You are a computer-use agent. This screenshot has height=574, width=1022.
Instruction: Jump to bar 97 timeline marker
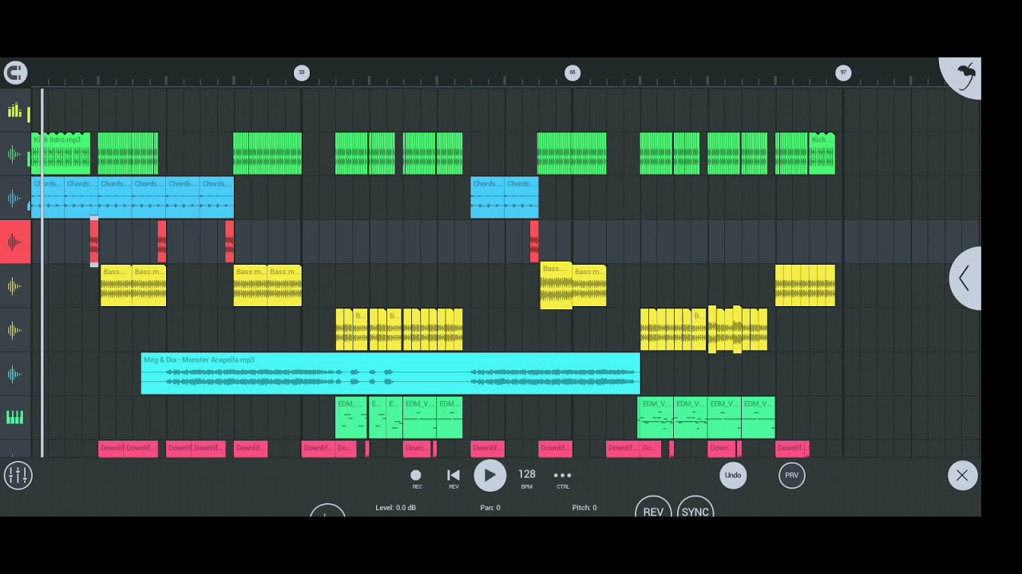pos(843,73)
